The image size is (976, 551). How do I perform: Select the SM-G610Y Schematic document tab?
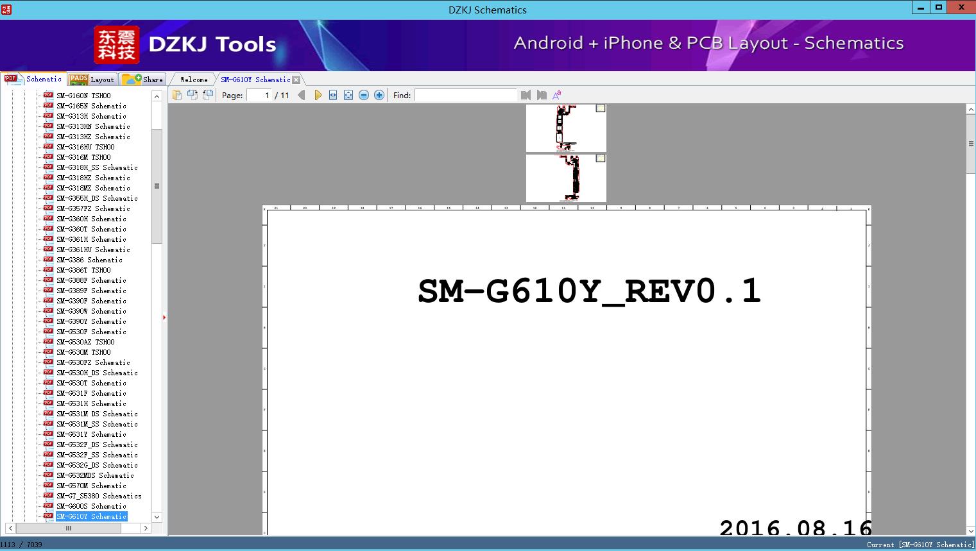(255, 80)
